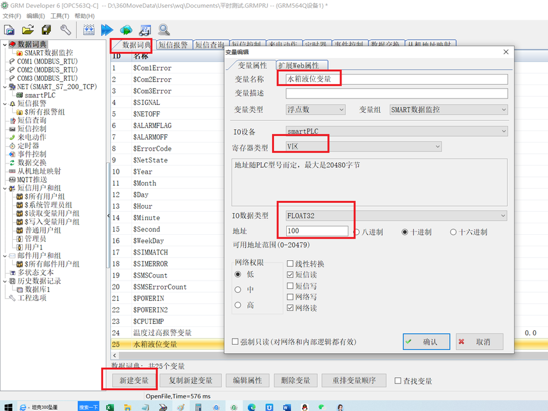Screen dimensions: 548x411
Task: Click 复制新建变量 button
Action: tap(191, 380)
